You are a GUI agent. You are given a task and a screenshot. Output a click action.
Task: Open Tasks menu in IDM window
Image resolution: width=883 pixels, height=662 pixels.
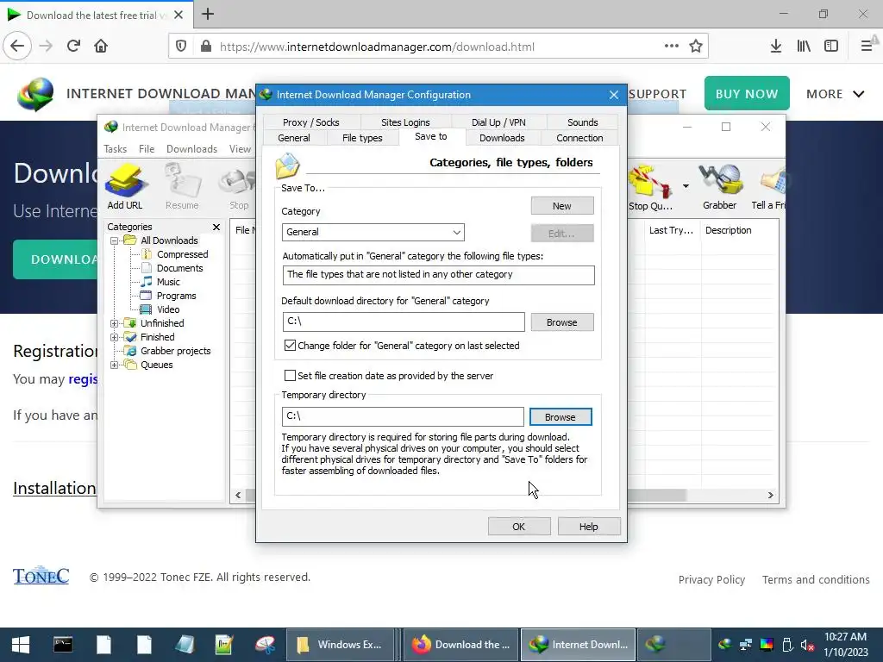pyautogui.click(x=115, y=148)
